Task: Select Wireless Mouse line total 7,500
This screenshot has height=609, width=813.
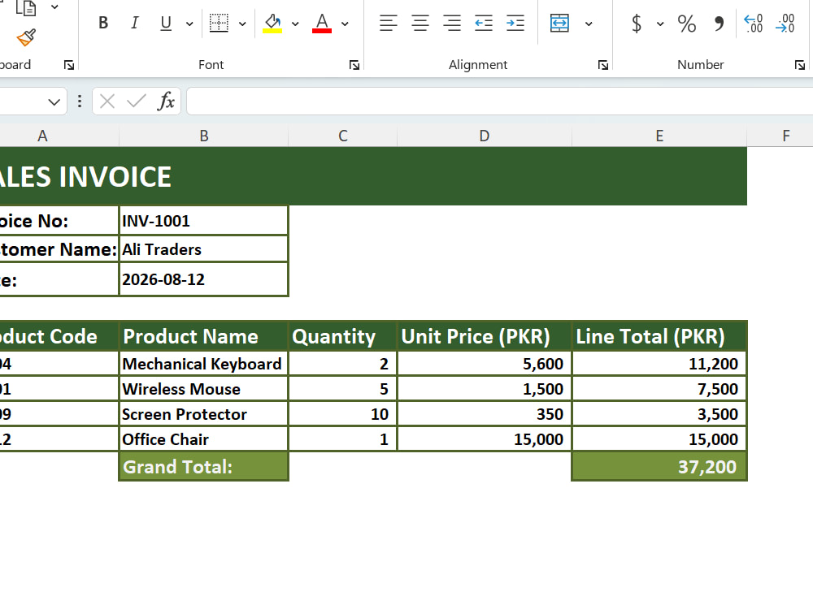Action: [659, 389]
